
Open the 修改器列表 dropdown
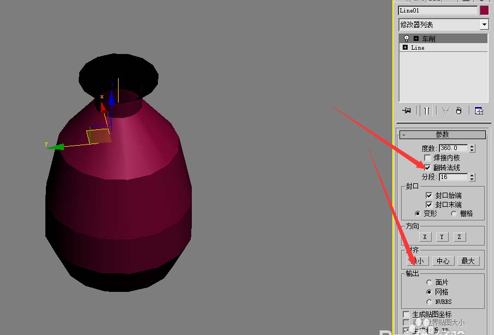pyautogui.click(x=484, y=25)
